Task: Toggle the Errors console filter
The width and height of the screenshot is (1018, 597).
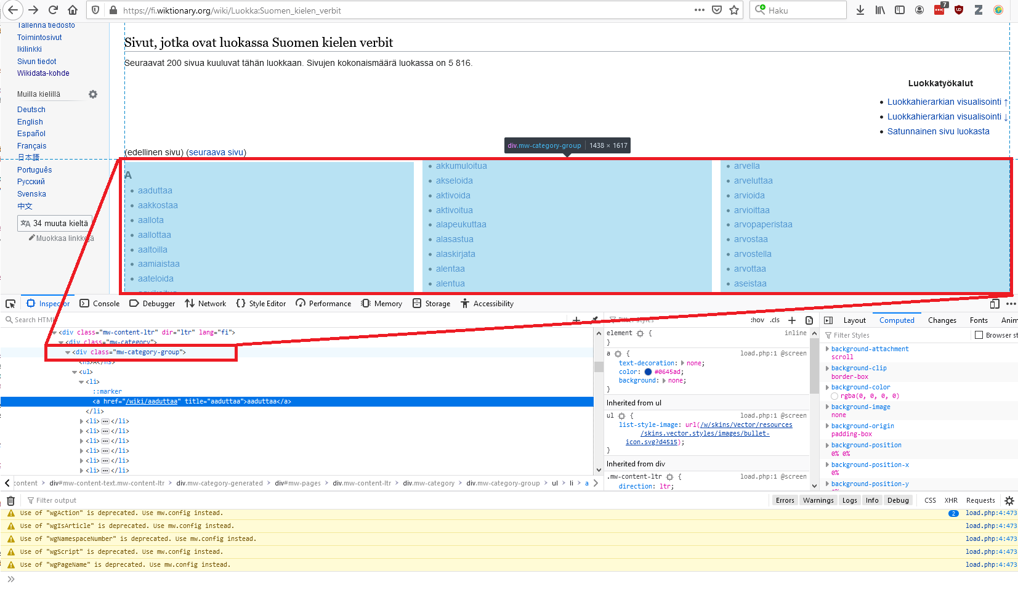Action: tap(785, 500)
